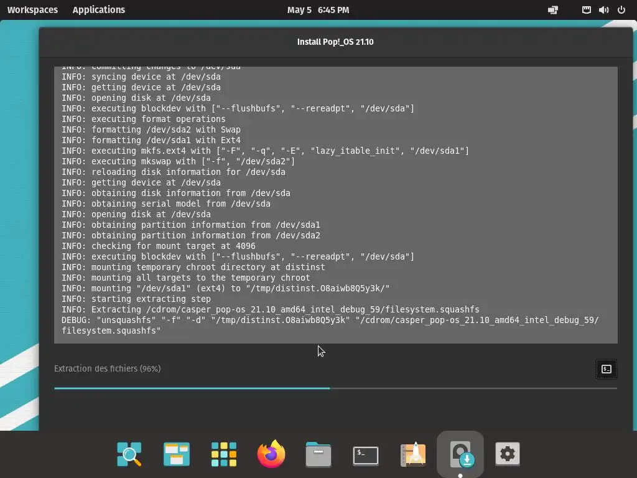This screenshot has height=478, width=637.
Task: Select the 'Extracting /cdrom/casper' log line
Action: coord(271,310)
